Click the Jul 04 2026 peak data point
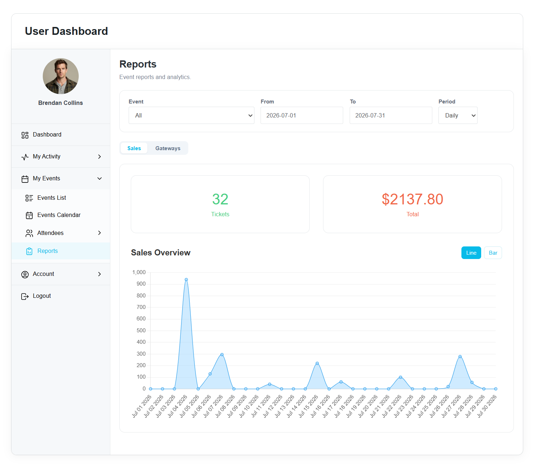Viewport: 534px width, 467px height. click(x=186, y=279)
